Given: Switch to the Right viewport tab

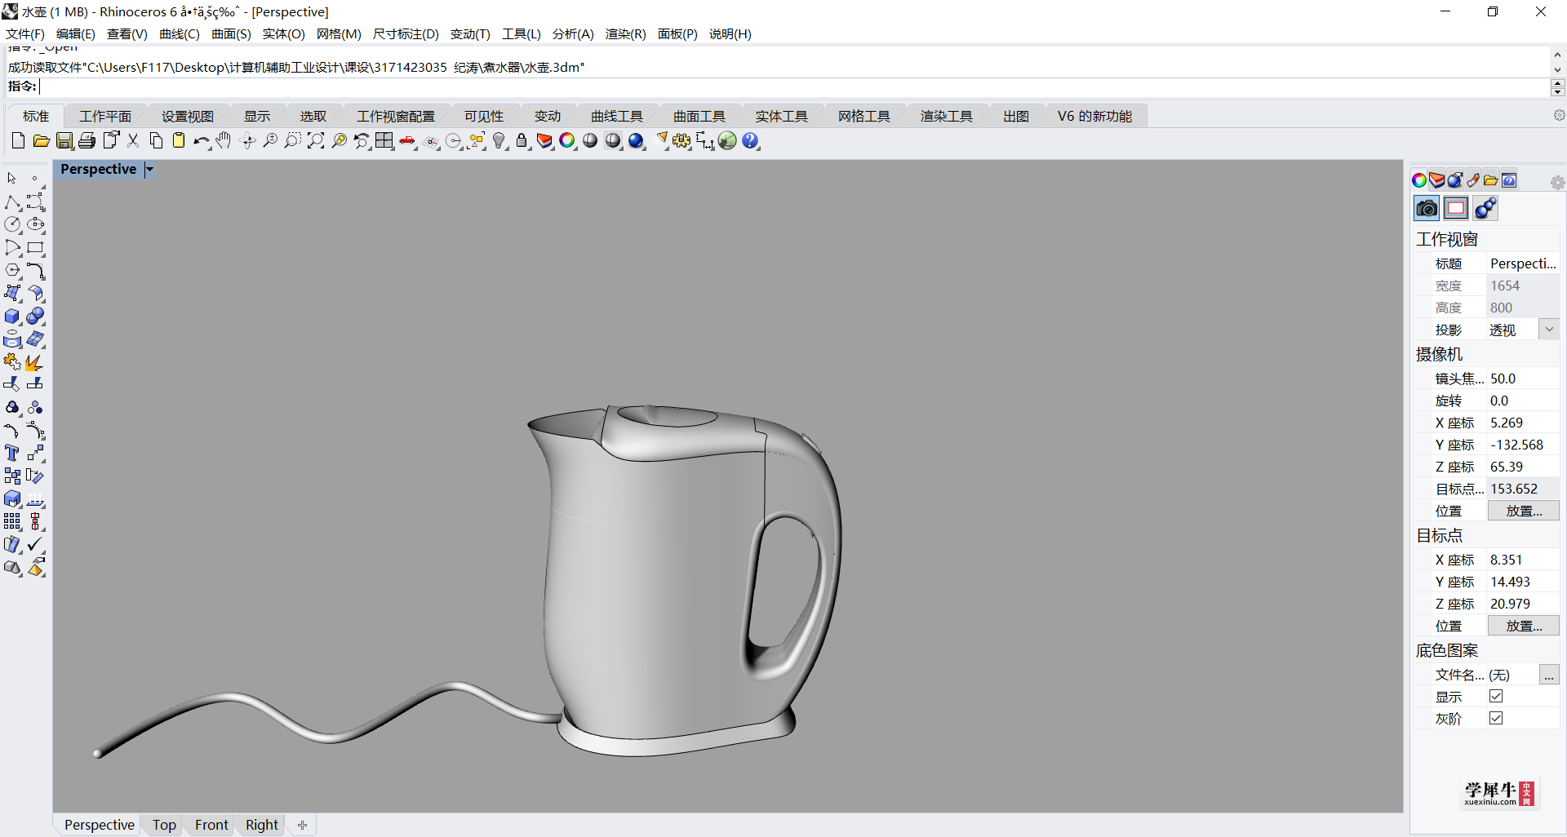Looking at the screenshot, I should pyautogui.click(x=261, y=825).
